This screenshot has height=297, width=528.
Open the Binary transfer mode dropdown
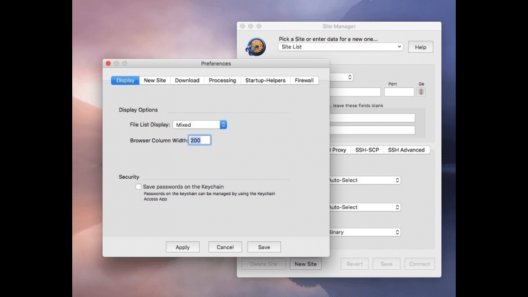(x=364, y=232)
